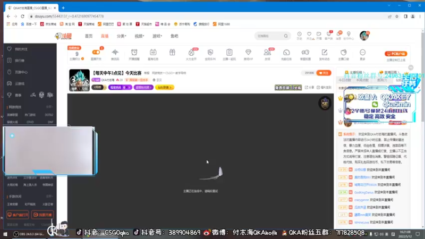This screenshot has width=425, height=239.
Task: Open 我的关注 in left sidebar
Action: 21,49
